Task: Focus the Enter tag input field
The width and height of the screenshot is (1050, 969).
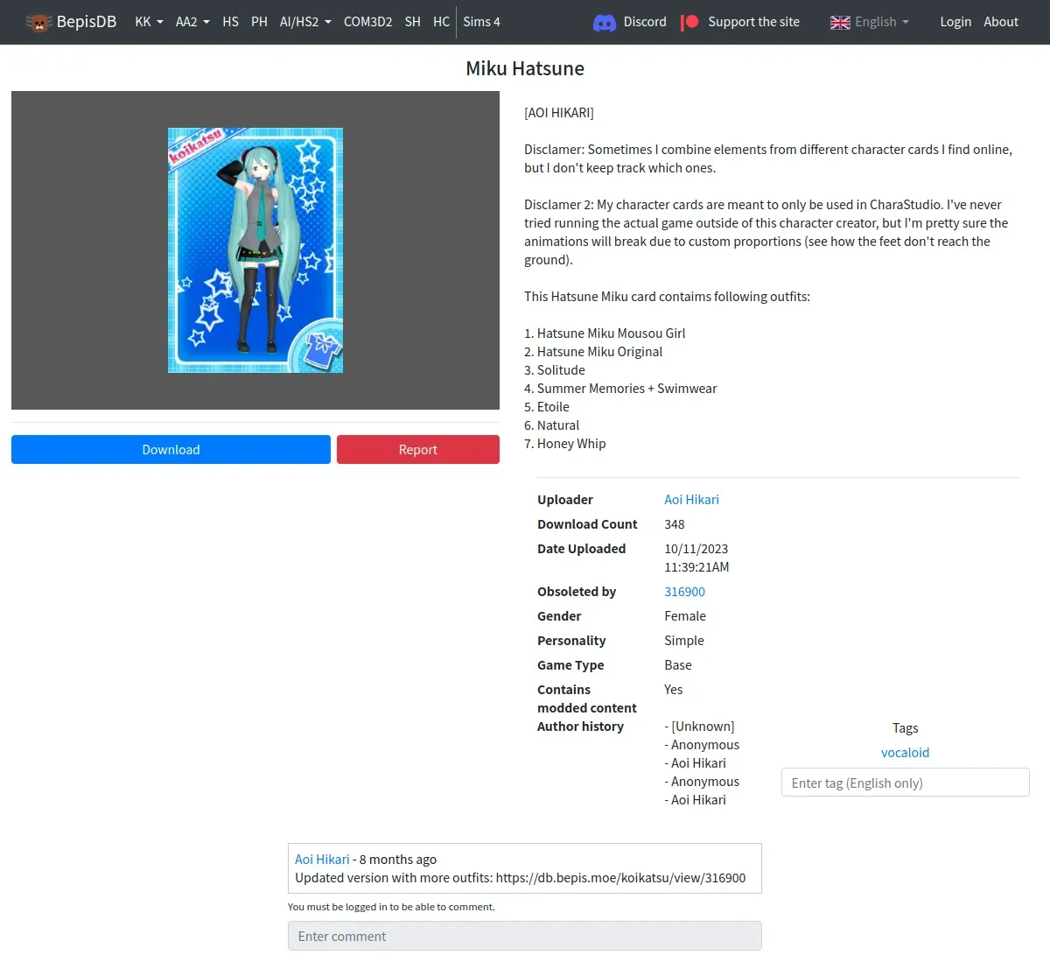Action: (x=905, y=783)
